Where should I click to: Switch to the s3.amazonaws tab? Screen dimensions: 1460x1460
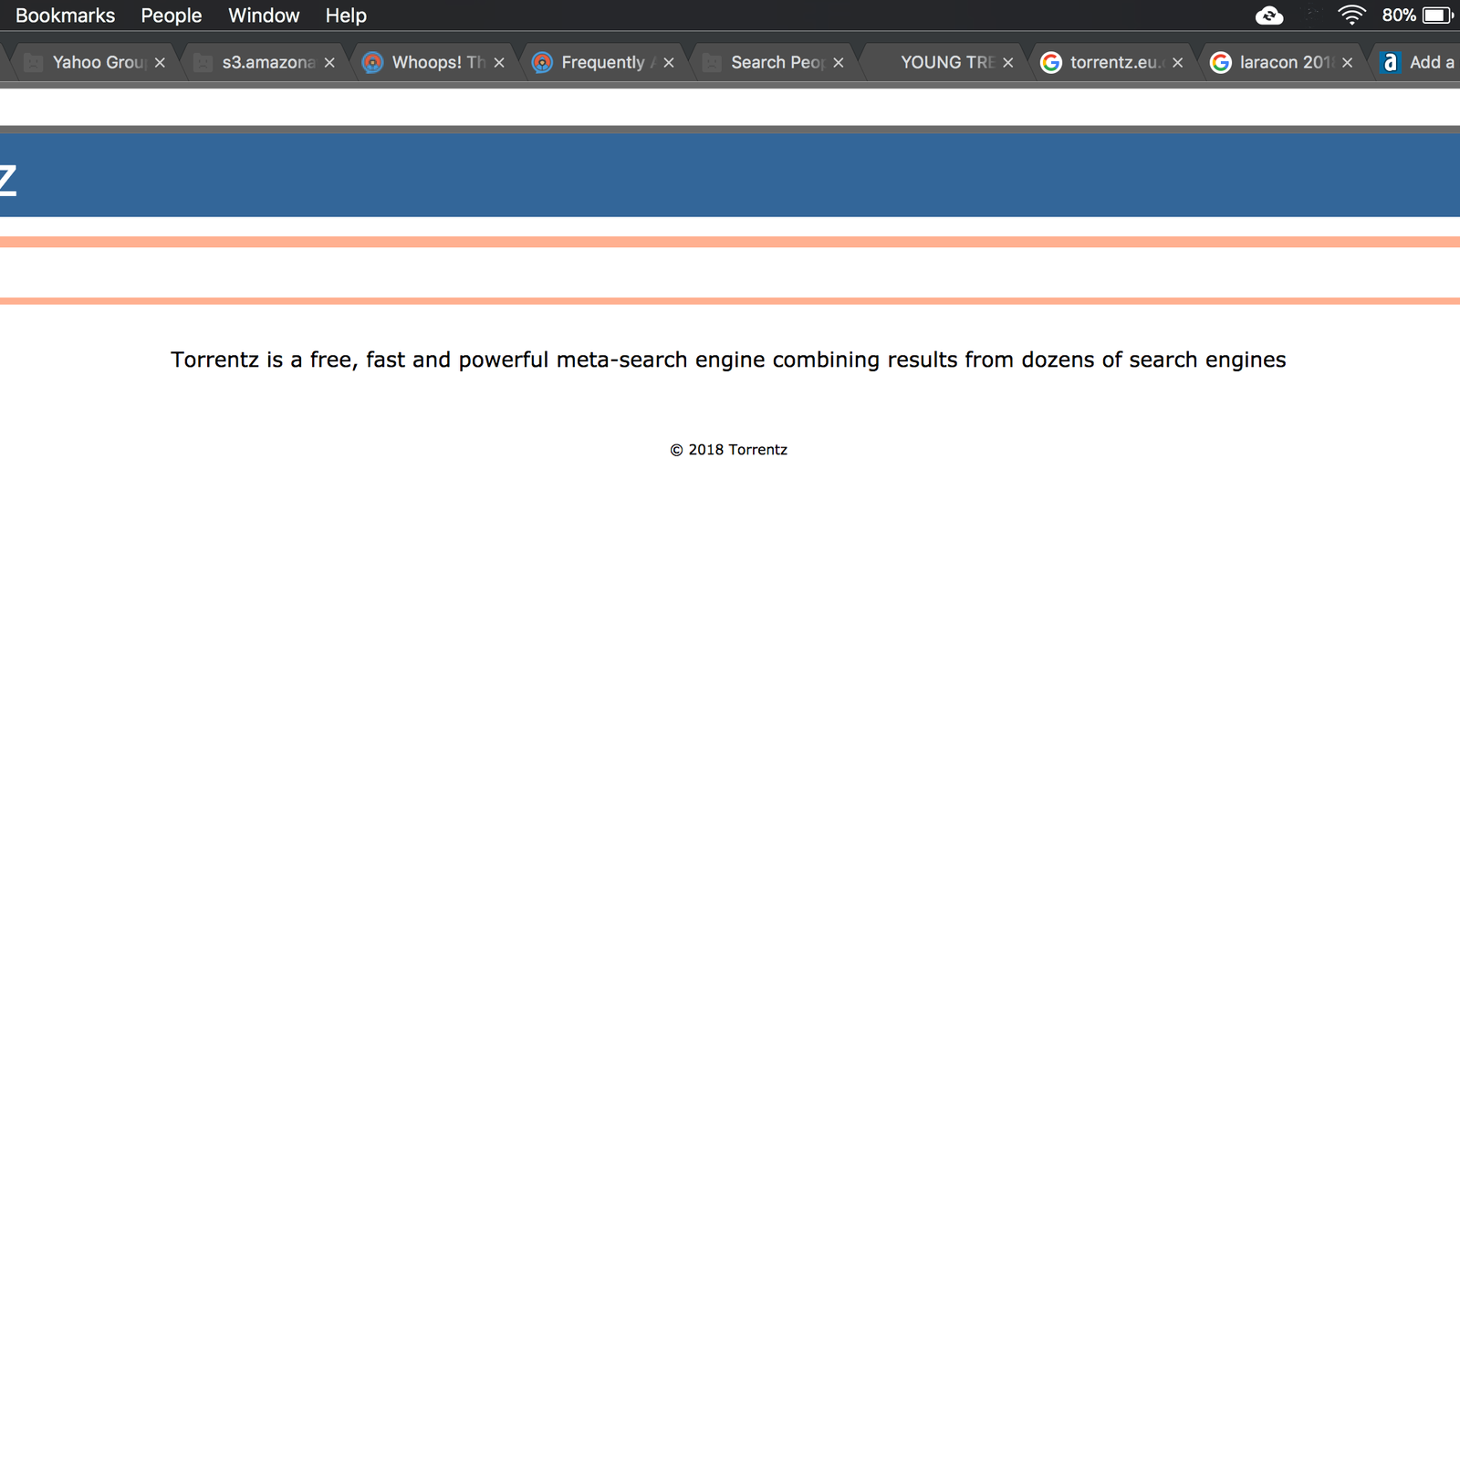pyautogui.click(x=265, y=62)
